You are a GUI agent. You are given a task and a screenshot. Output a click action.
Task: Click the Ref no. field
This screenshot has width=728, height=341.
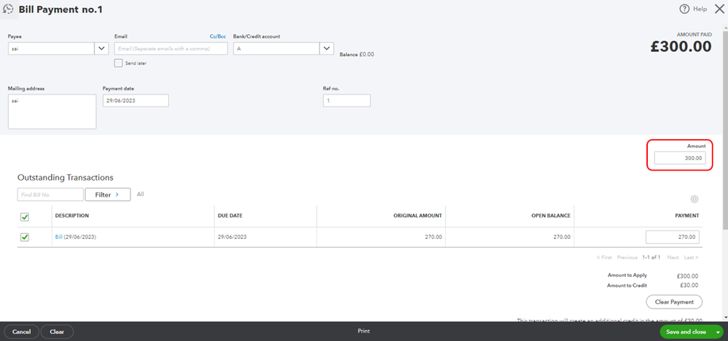pos(347,101)
